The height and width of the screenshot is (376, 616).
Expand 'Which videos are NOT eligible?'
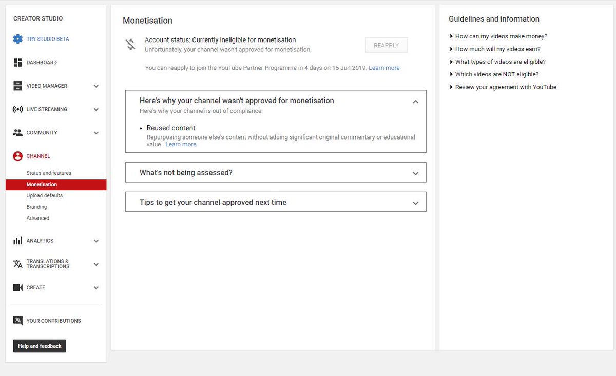click(494, 74)
